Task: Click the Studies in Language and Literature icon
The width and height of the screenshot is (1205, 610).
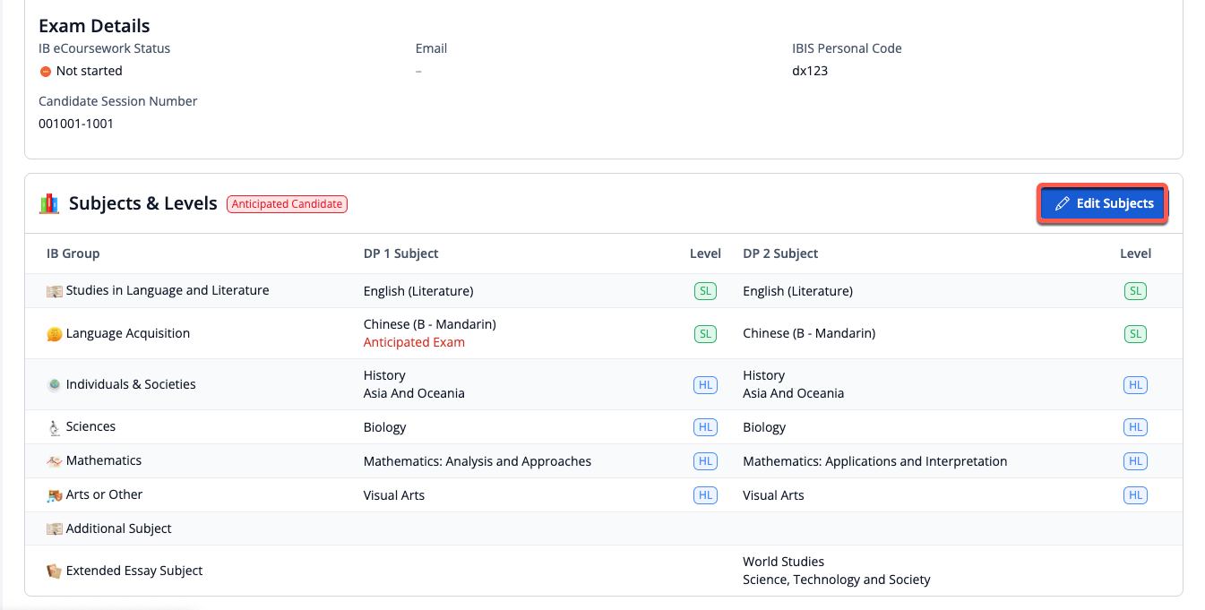Action: point(55,291)
